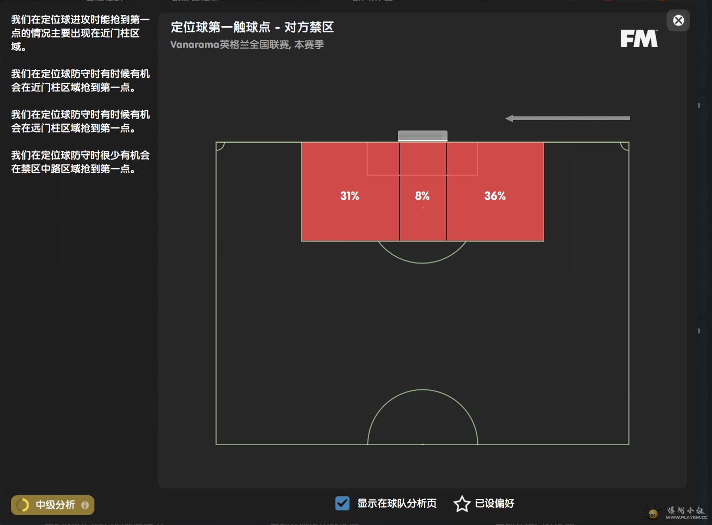Image resolution: width=712 pixels, height=525 pixels.
Task: Click the star preference icon
Action: pos(462,504)
